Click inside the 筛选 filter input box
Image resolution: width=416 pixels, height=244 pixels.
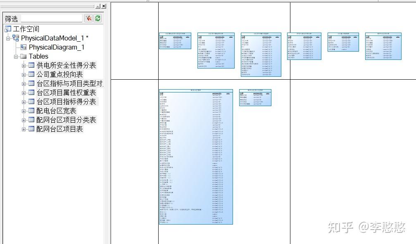click(x=52, y=18)
